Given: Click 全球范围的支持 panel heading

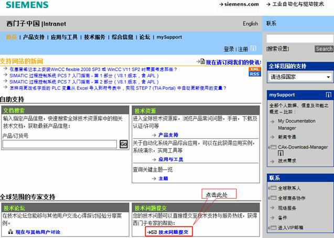Looking at the screenshot, I should point(287,66).
